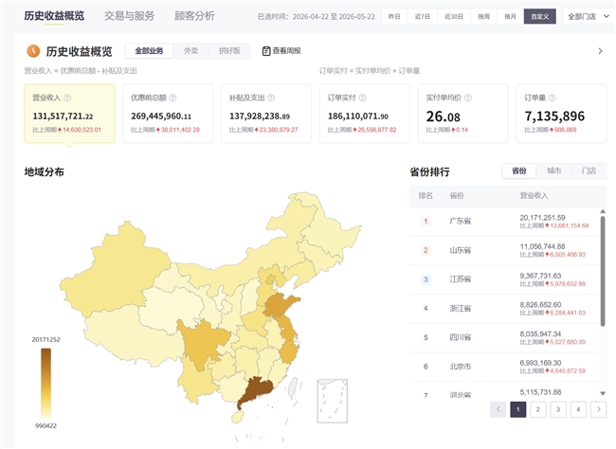Click the 江苏省 row in the ranking
The image size is (616, 449).
[x=504, y=279]
